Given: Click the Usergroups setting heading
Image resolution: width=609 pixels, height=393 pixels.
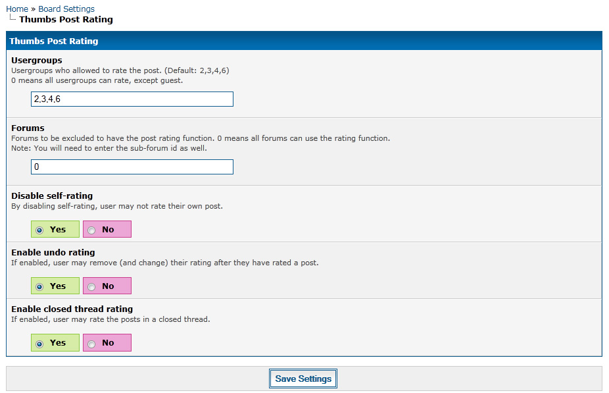Looking at the screenshot, I should pos(37,60).
